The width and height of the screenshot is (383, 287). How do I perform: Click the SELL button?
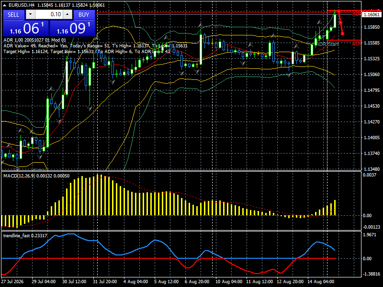click(13, 15)
